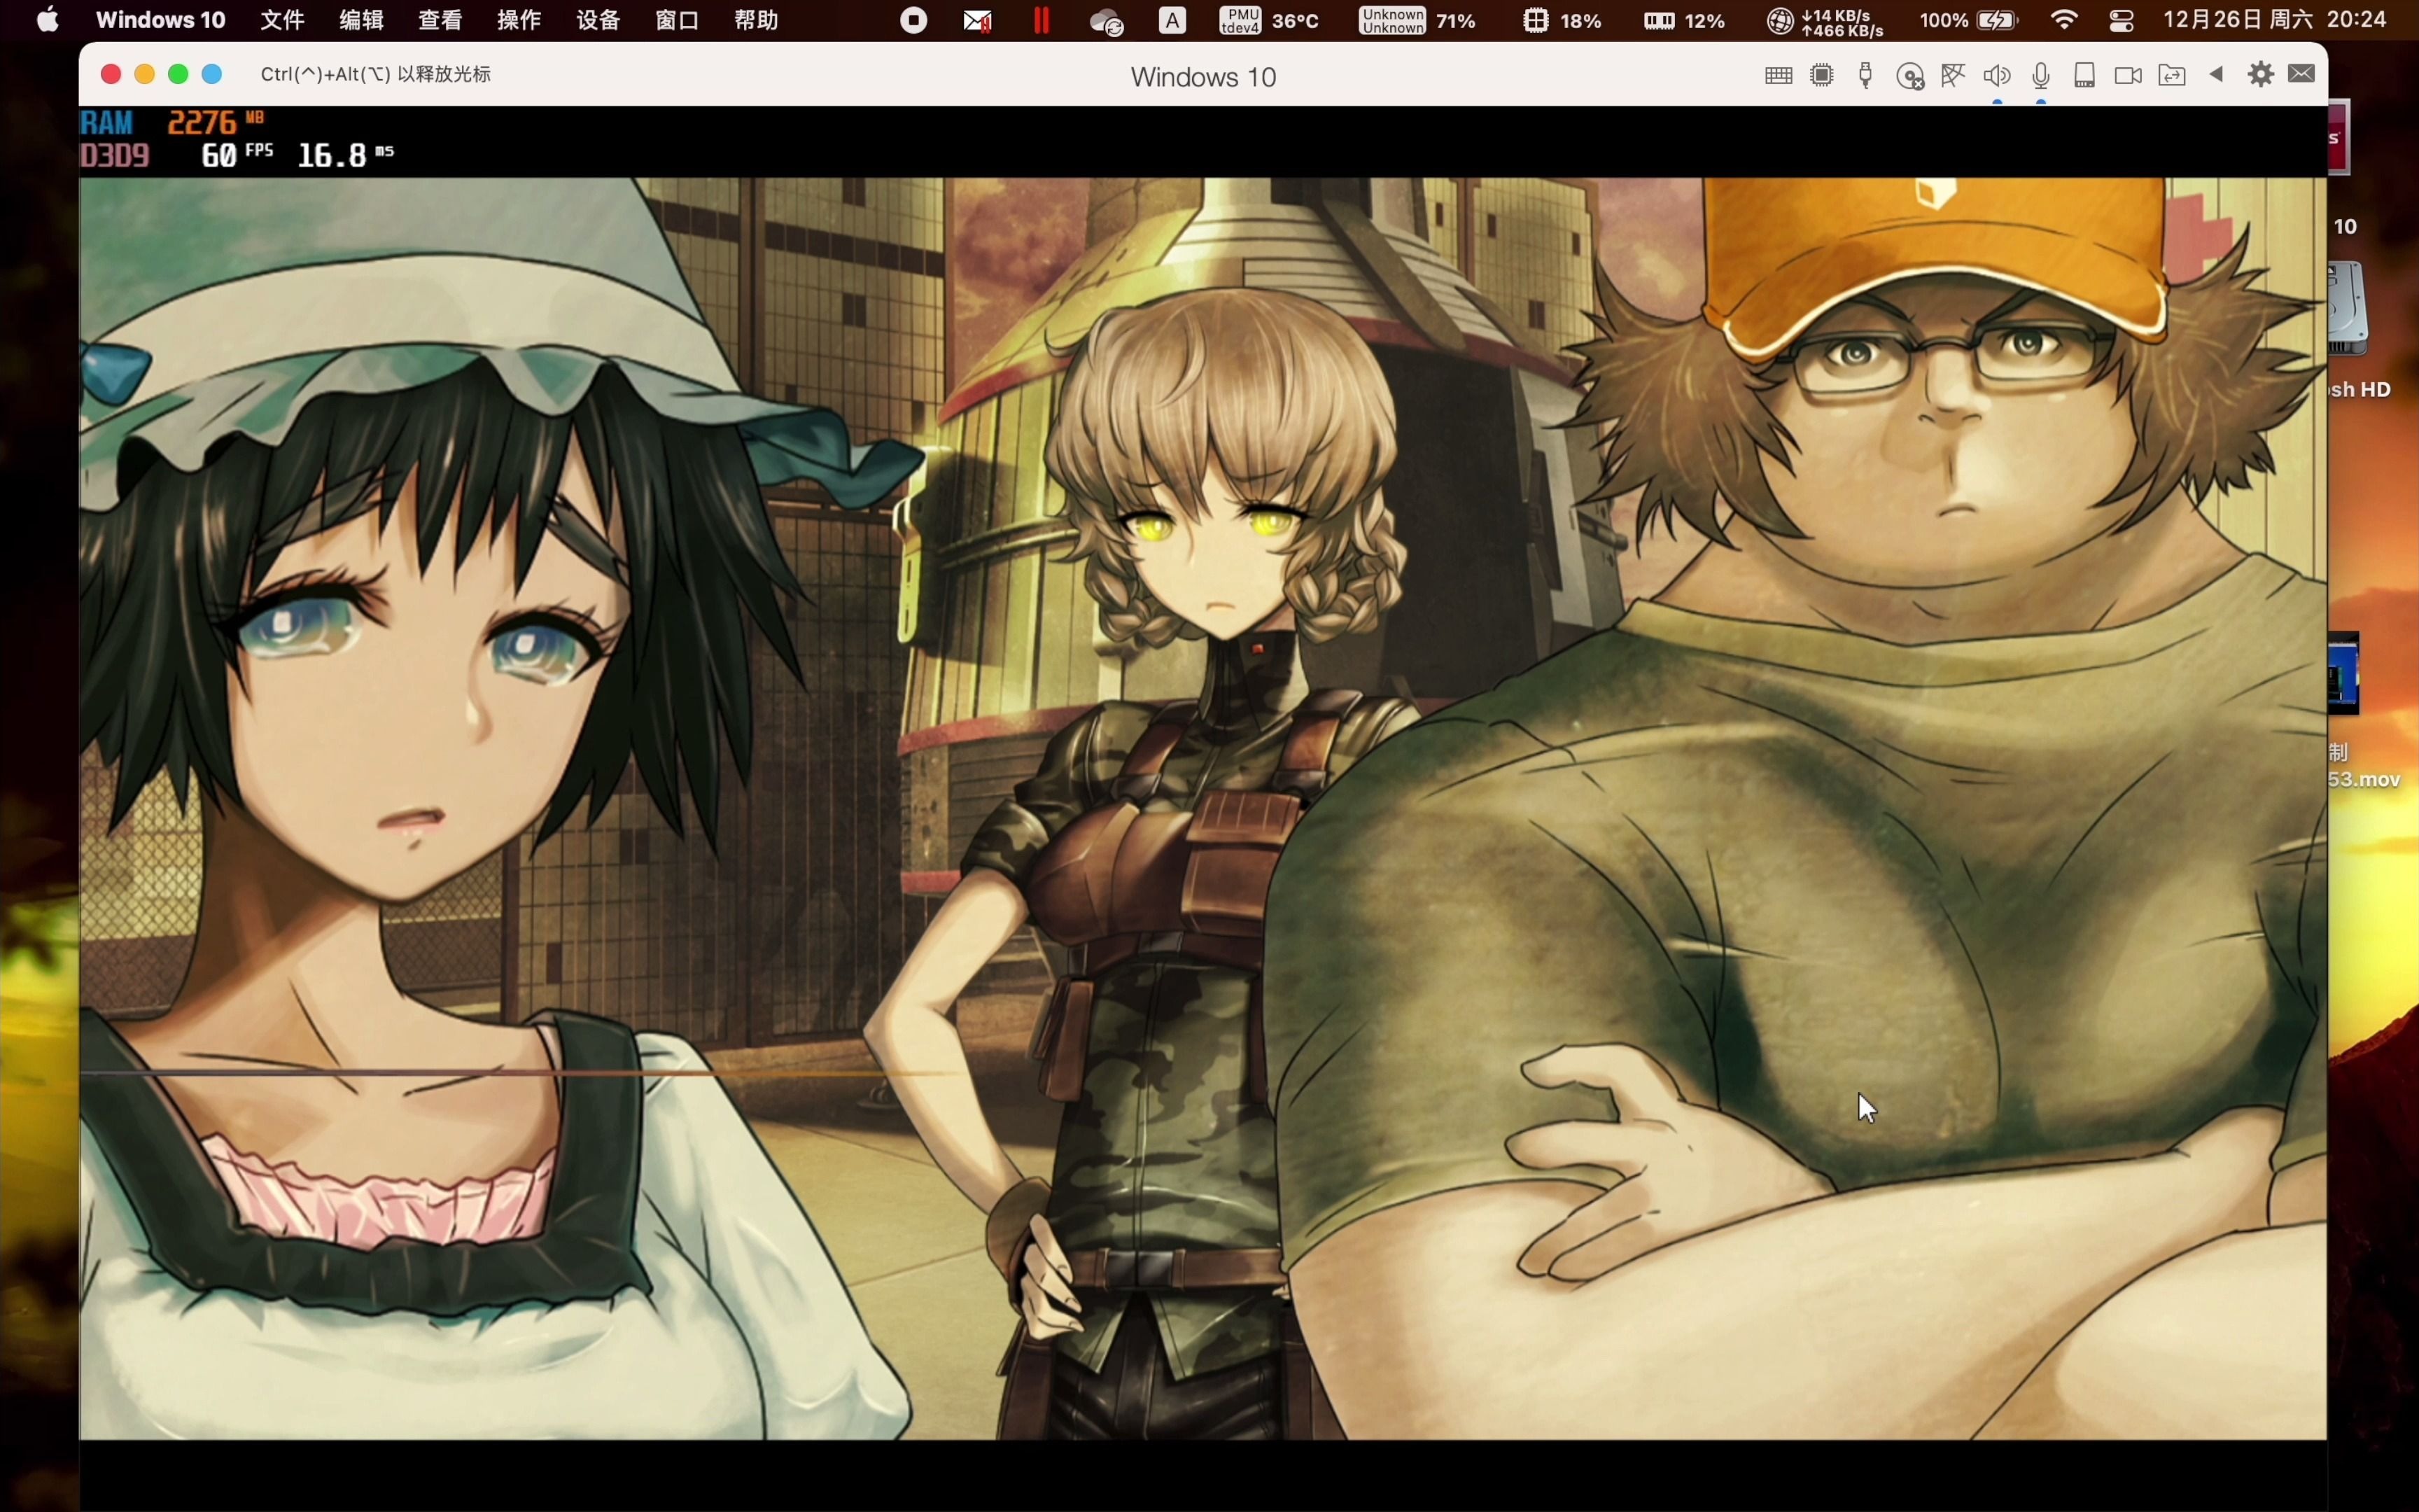The width and height of the screenshot is (2419, 1512).
Task: Click the date and time clock
Action: pos(2275,20)
